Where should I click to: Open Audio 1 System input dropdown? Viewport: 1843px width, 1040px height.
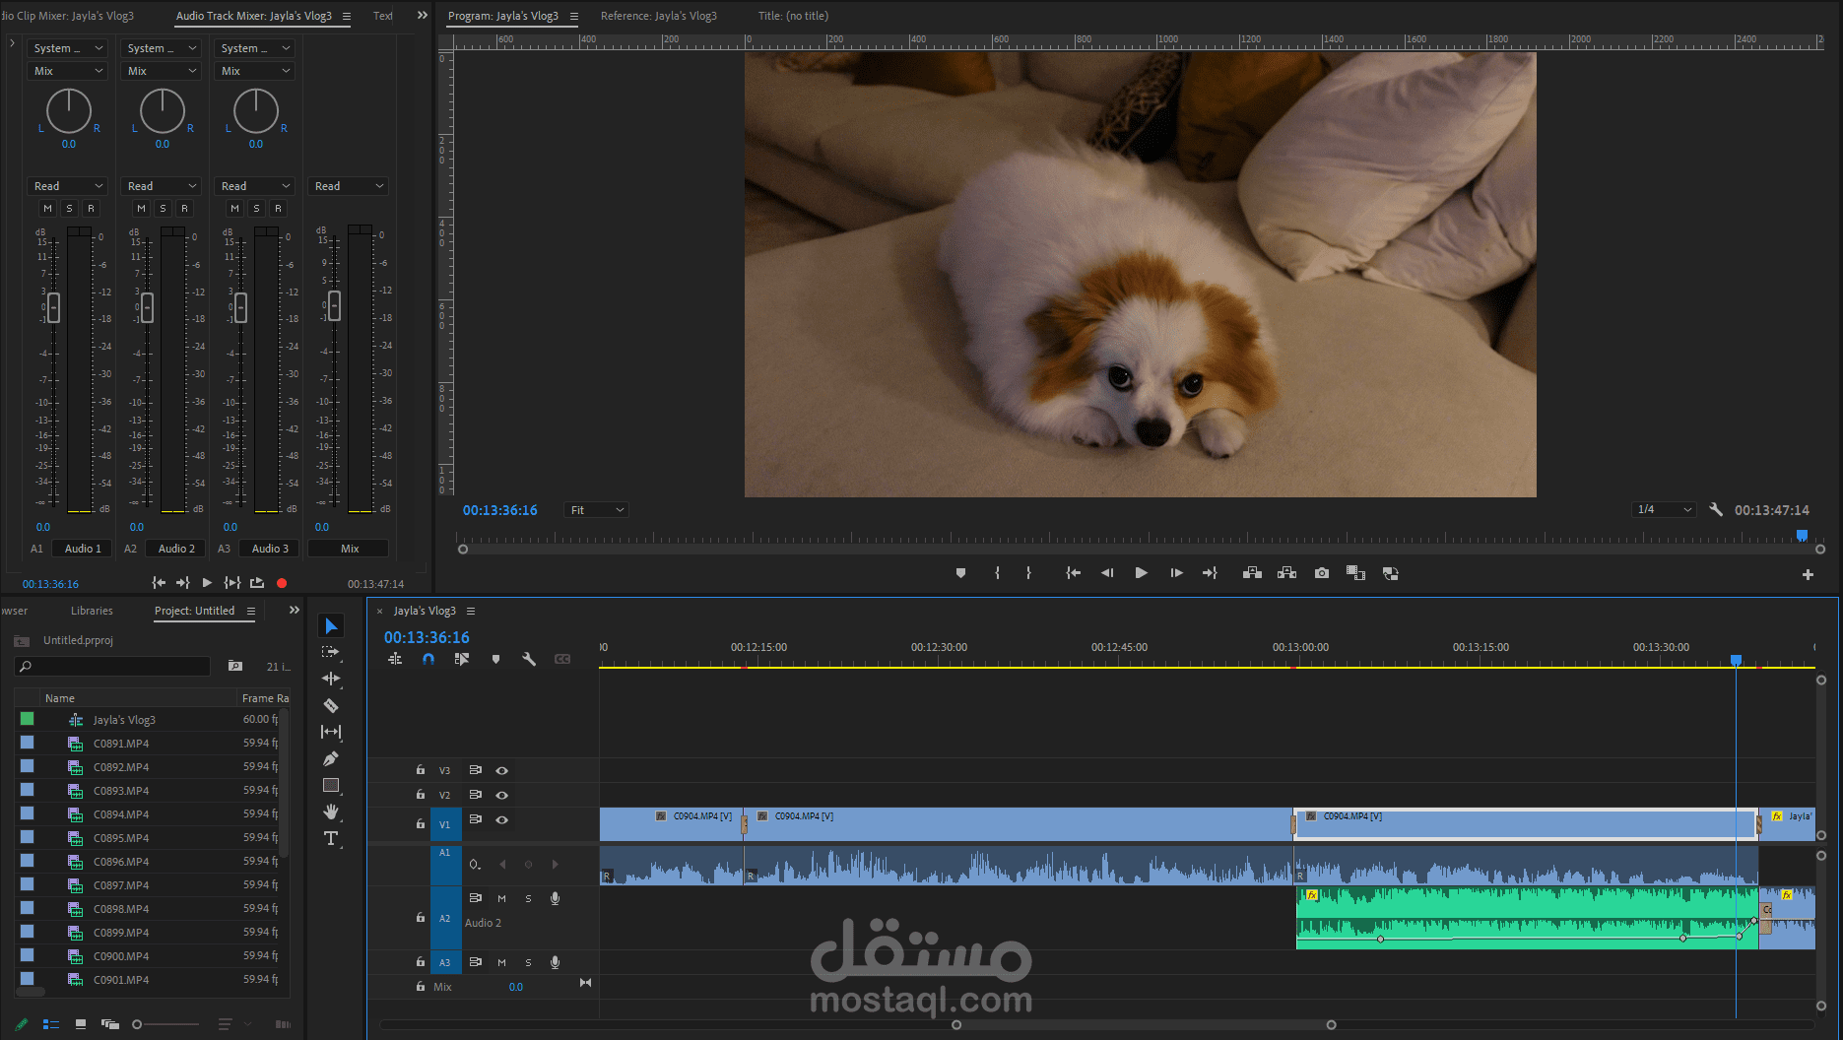(x=68, y=48)
